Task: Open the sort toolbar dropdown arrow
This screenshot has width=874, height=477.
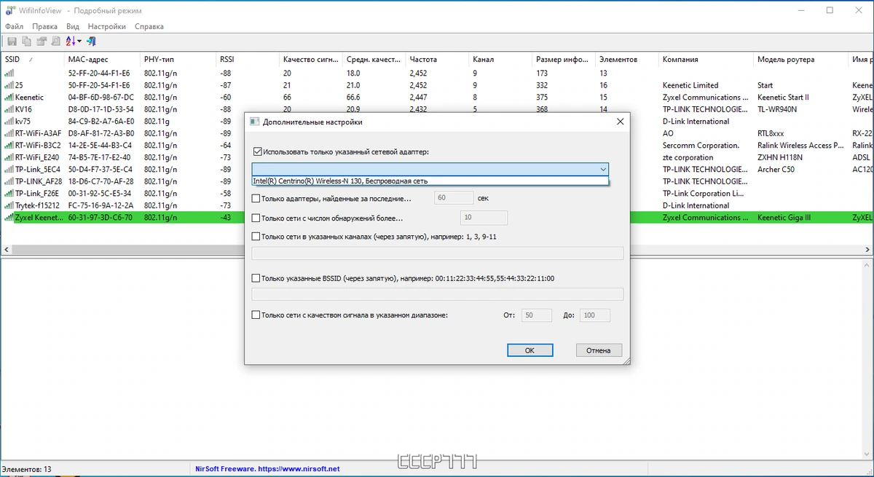Action: point(79,42)
